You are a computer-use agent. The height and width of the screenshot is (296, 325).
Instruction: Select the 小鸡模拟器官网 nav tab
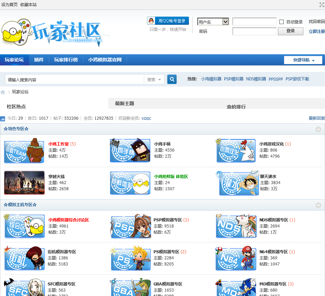(x=105, y=60)
